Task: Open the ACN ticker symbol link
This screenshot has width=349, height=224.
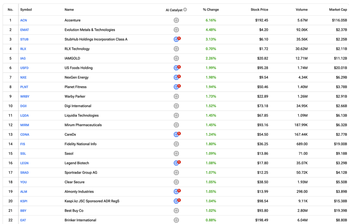Action: pos(24,20)
